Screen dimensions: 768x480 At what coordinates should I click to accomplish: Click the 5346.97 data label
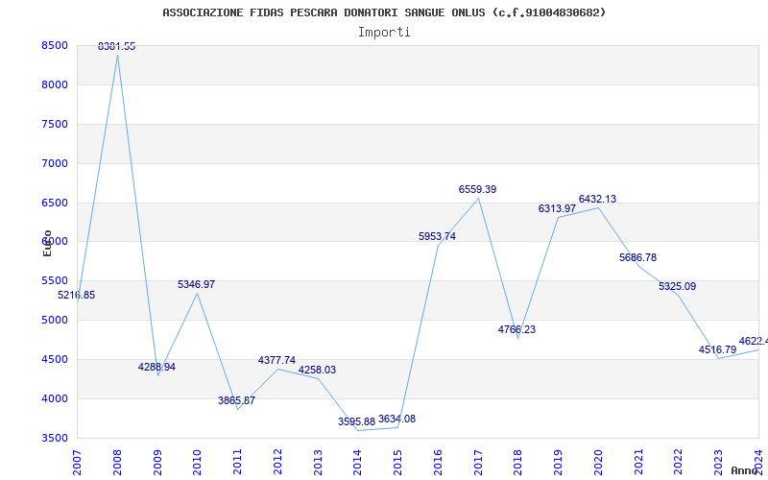coord(197,284)
